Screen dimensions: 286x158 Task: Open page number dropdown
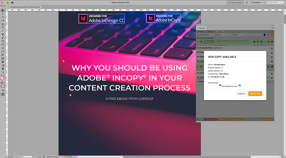click(x=33, y=157)
